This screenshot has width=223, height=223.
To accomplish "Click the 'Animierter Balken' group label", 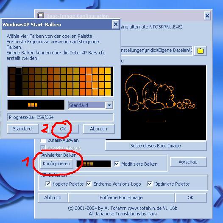I will (x=59, y=155).
